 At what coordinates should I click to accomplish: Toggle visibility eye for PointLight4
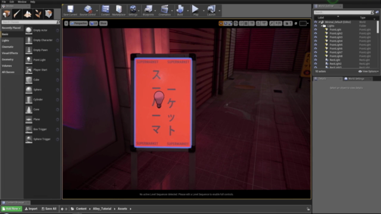316,41
